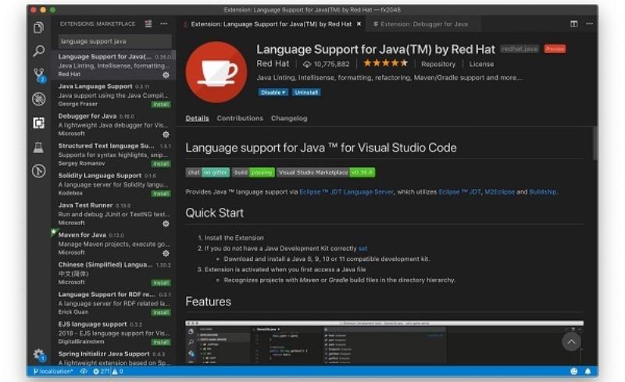Open editor more actions menu
The width and height of the screenshot is (625, 382).
pyautogui.click(x=590, y=24)
